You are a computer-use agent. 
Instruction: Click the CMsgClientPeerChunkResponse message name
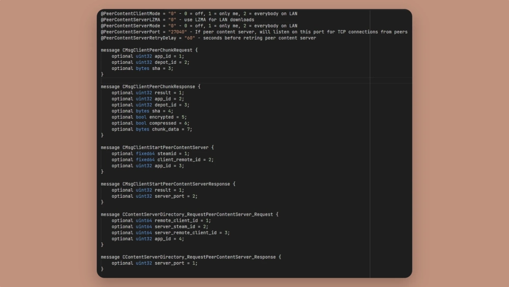(159, 87)
